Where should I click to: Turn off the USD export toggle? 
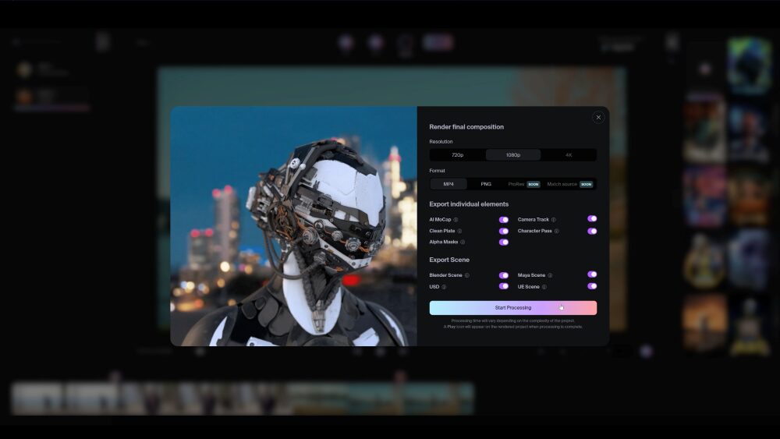point(504,286)
